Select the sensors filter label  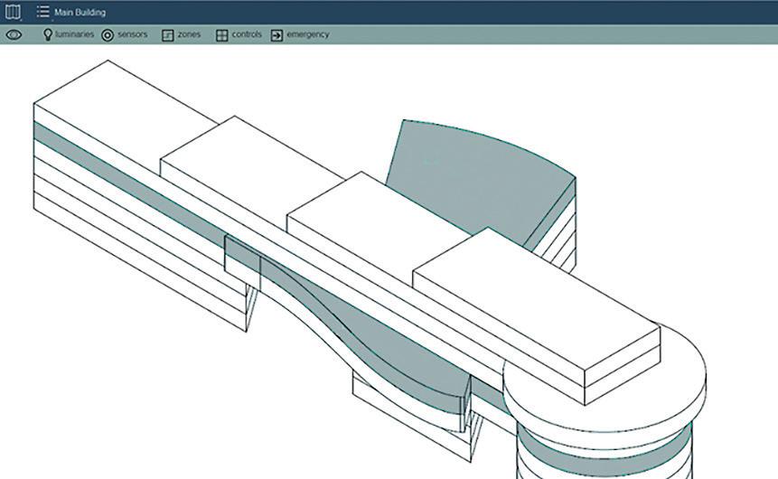[x=133, y=34]
